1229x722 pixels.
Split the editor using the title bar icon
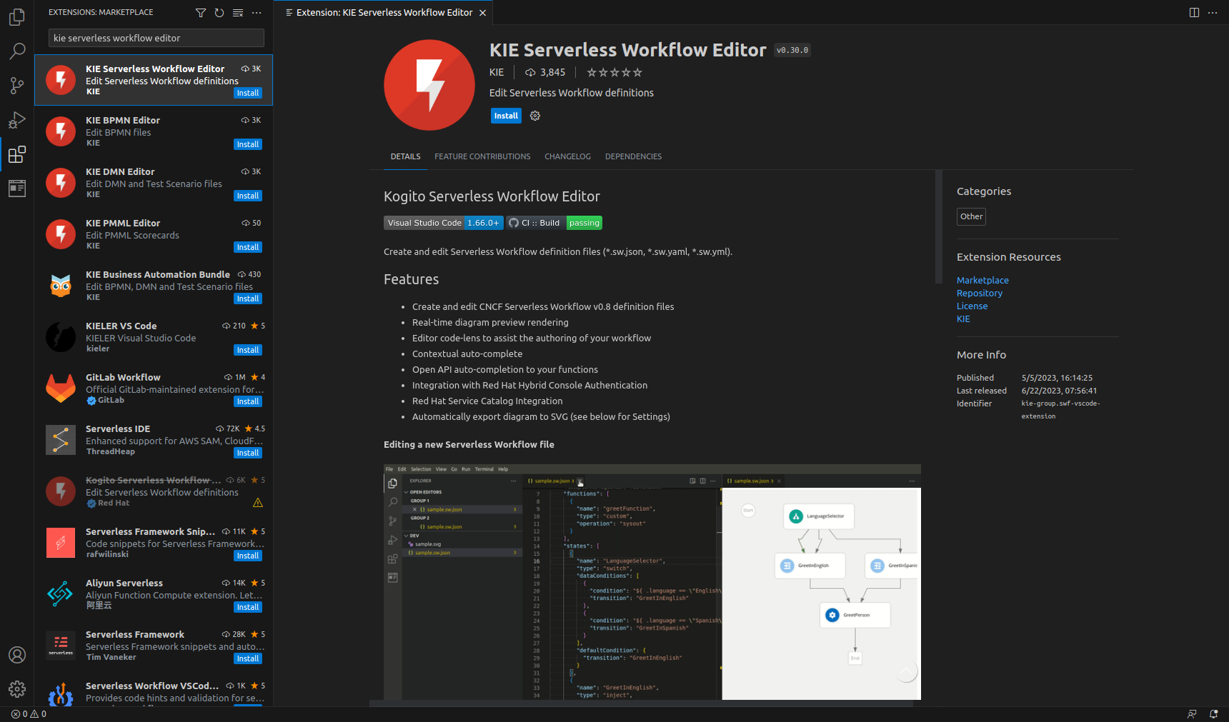[x=1193, y=12]
